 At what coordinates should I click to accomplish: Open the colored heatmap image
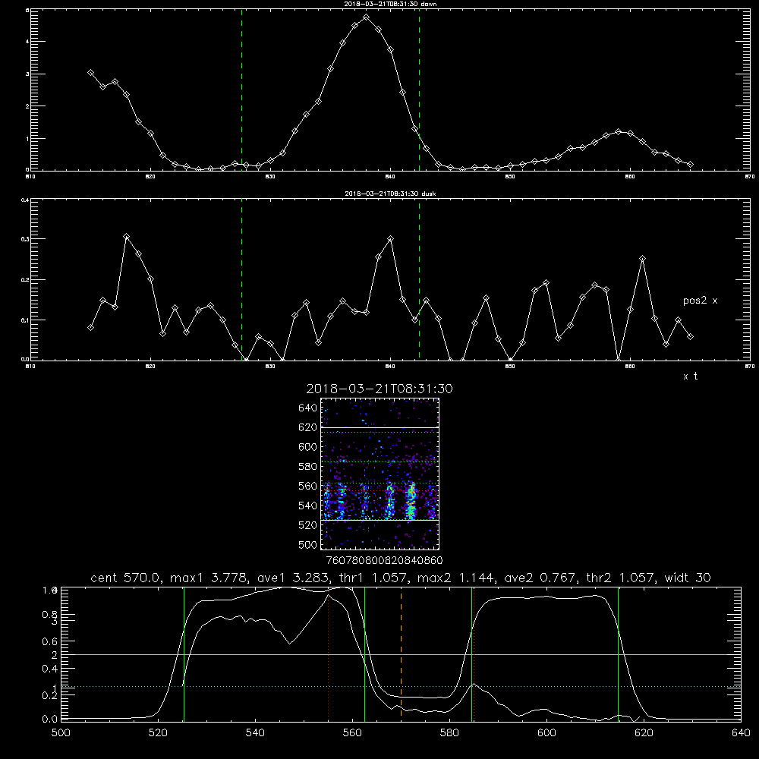click(379, 474)
